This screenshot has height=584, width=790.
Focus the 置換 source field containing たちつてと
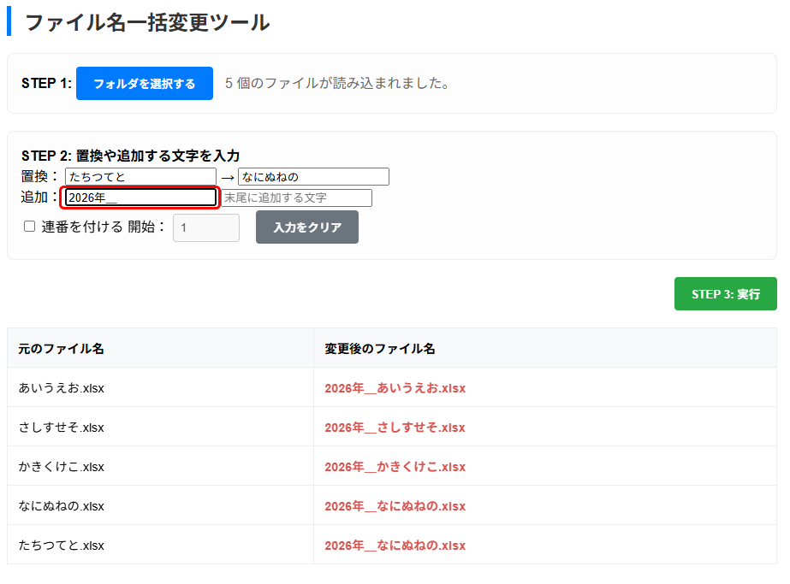point(140,177)
